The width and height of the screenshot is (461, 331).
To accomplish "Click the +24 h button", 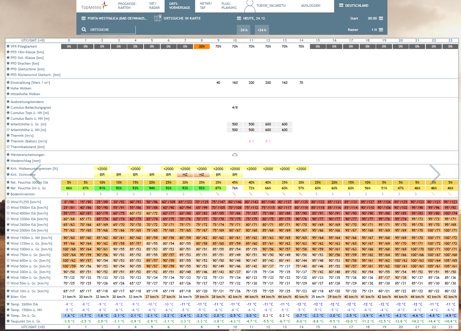I will (262, 30).
